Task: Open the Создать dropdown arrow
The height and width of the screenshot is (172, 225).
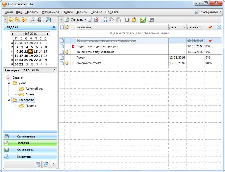Action: click(85, 20)
